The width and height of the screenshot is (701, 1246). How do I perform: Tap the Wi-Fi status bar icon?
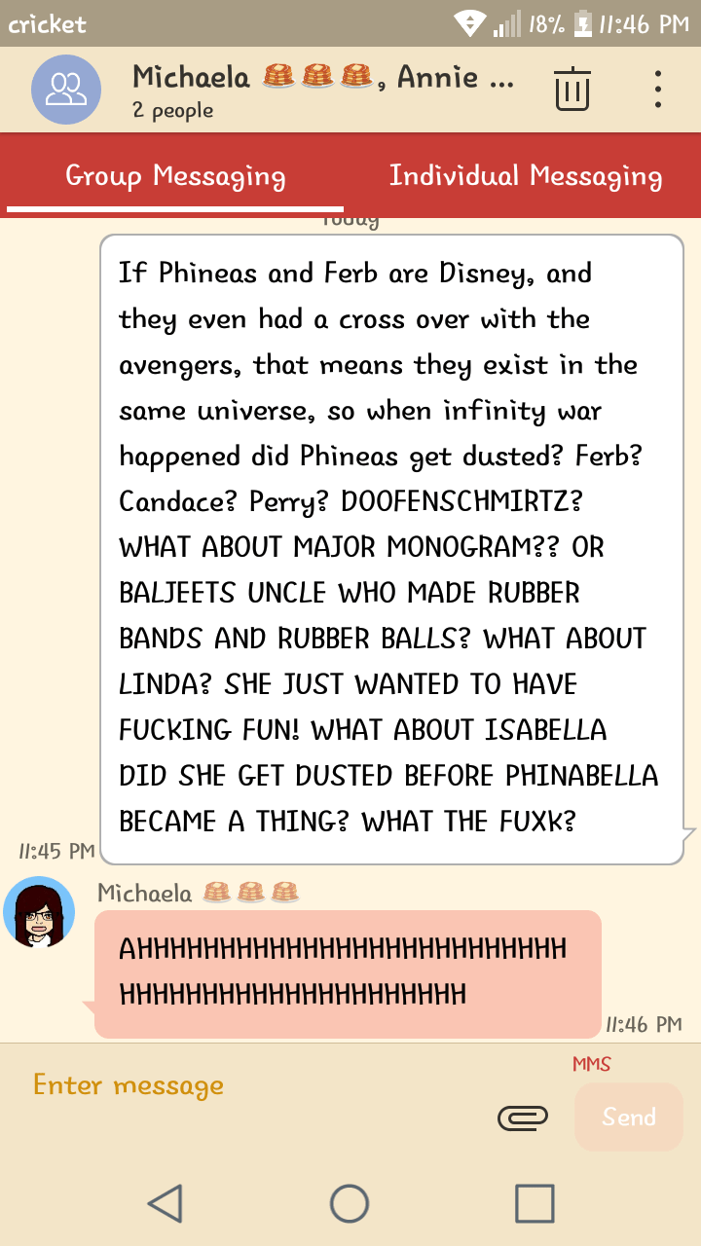tap(469, 23)
